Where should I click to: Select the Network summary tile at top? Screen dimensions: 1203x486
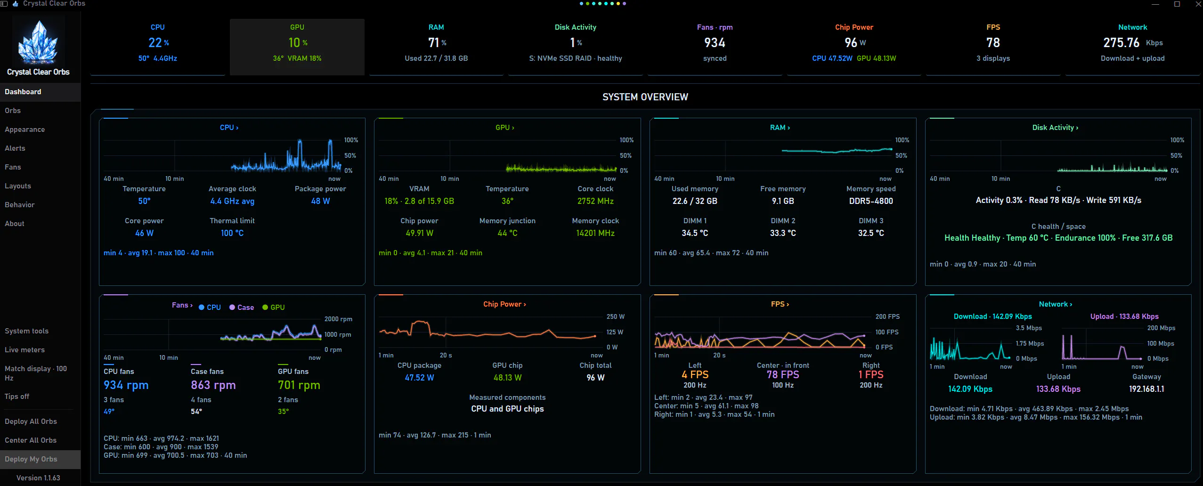(1133, 47)
